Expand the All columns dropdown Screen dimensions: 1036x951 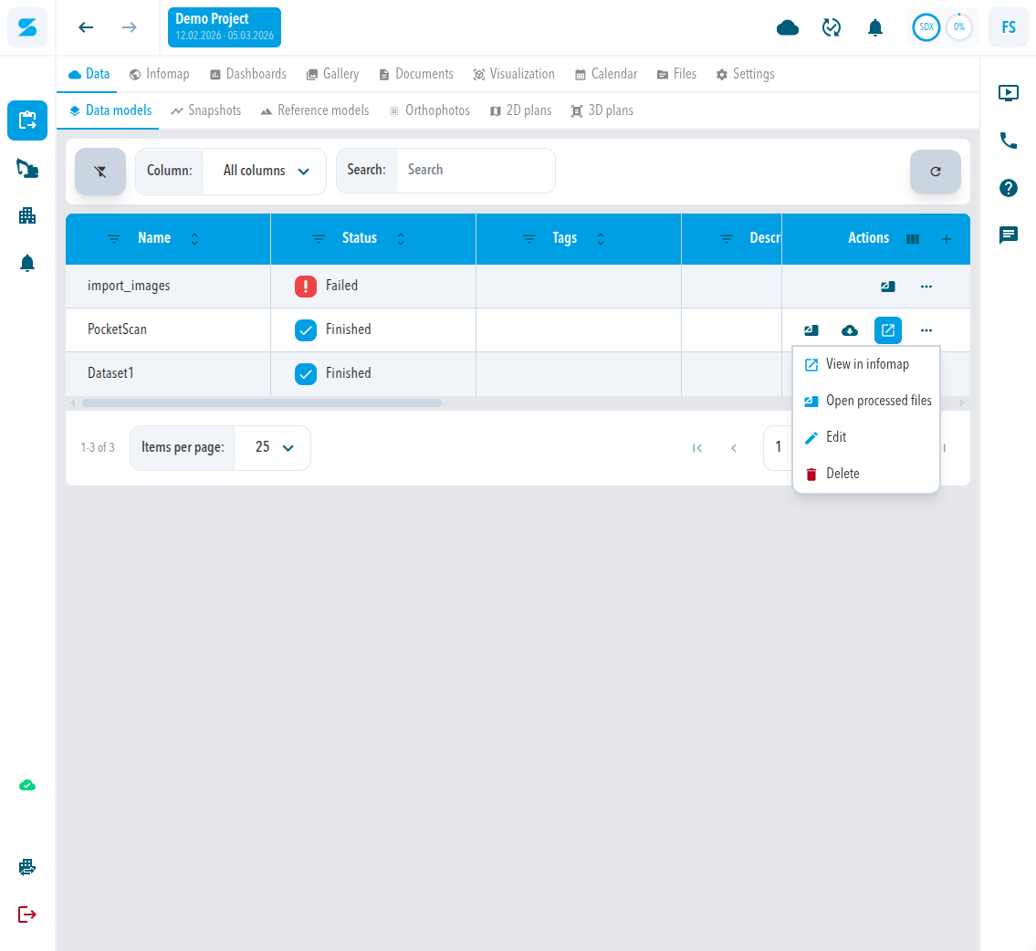click(x=265, y=171)
